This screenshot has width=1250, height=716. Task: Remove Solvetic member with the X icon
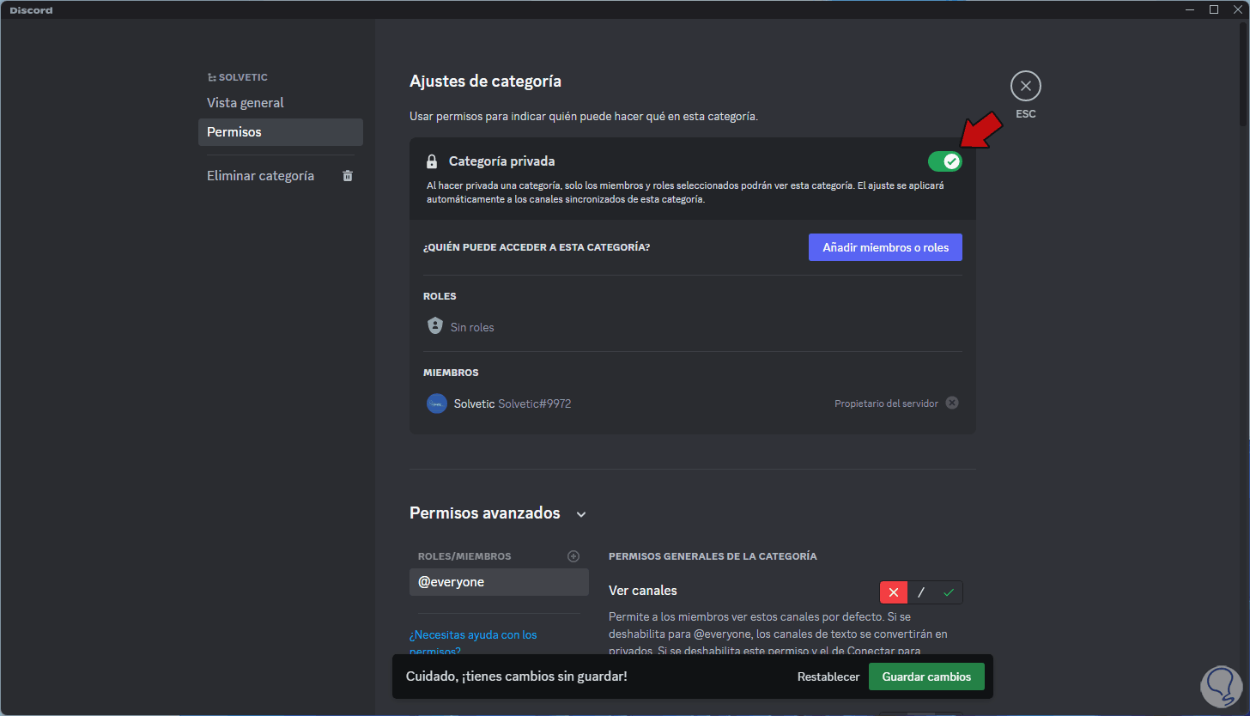(x=952, y=403)
